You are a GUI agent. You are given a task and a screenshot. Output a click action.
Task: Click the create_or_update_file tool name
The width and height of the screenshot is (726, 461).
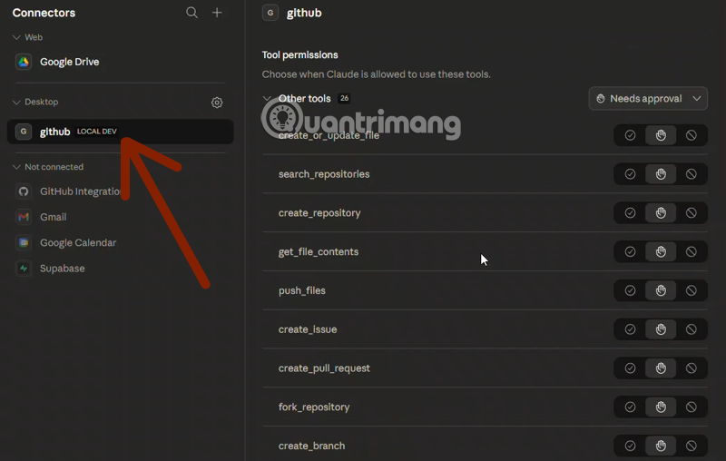coord(329,135)
